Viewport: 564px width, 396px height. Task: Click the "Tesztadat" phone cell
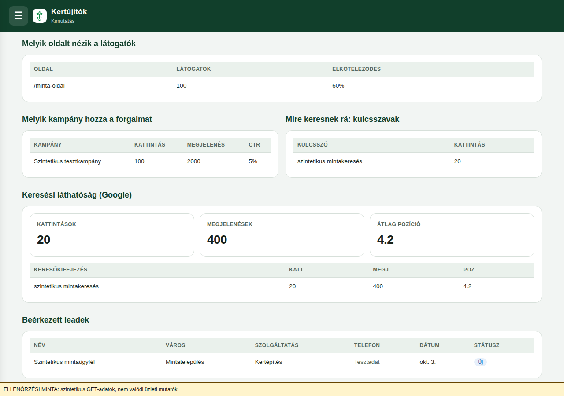[367, 362]
